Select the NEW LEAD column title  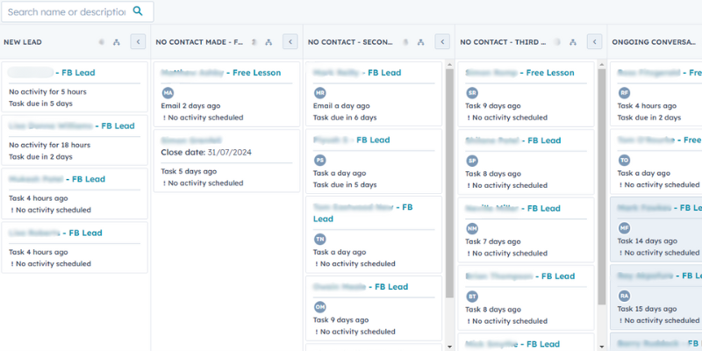[23, 42]
